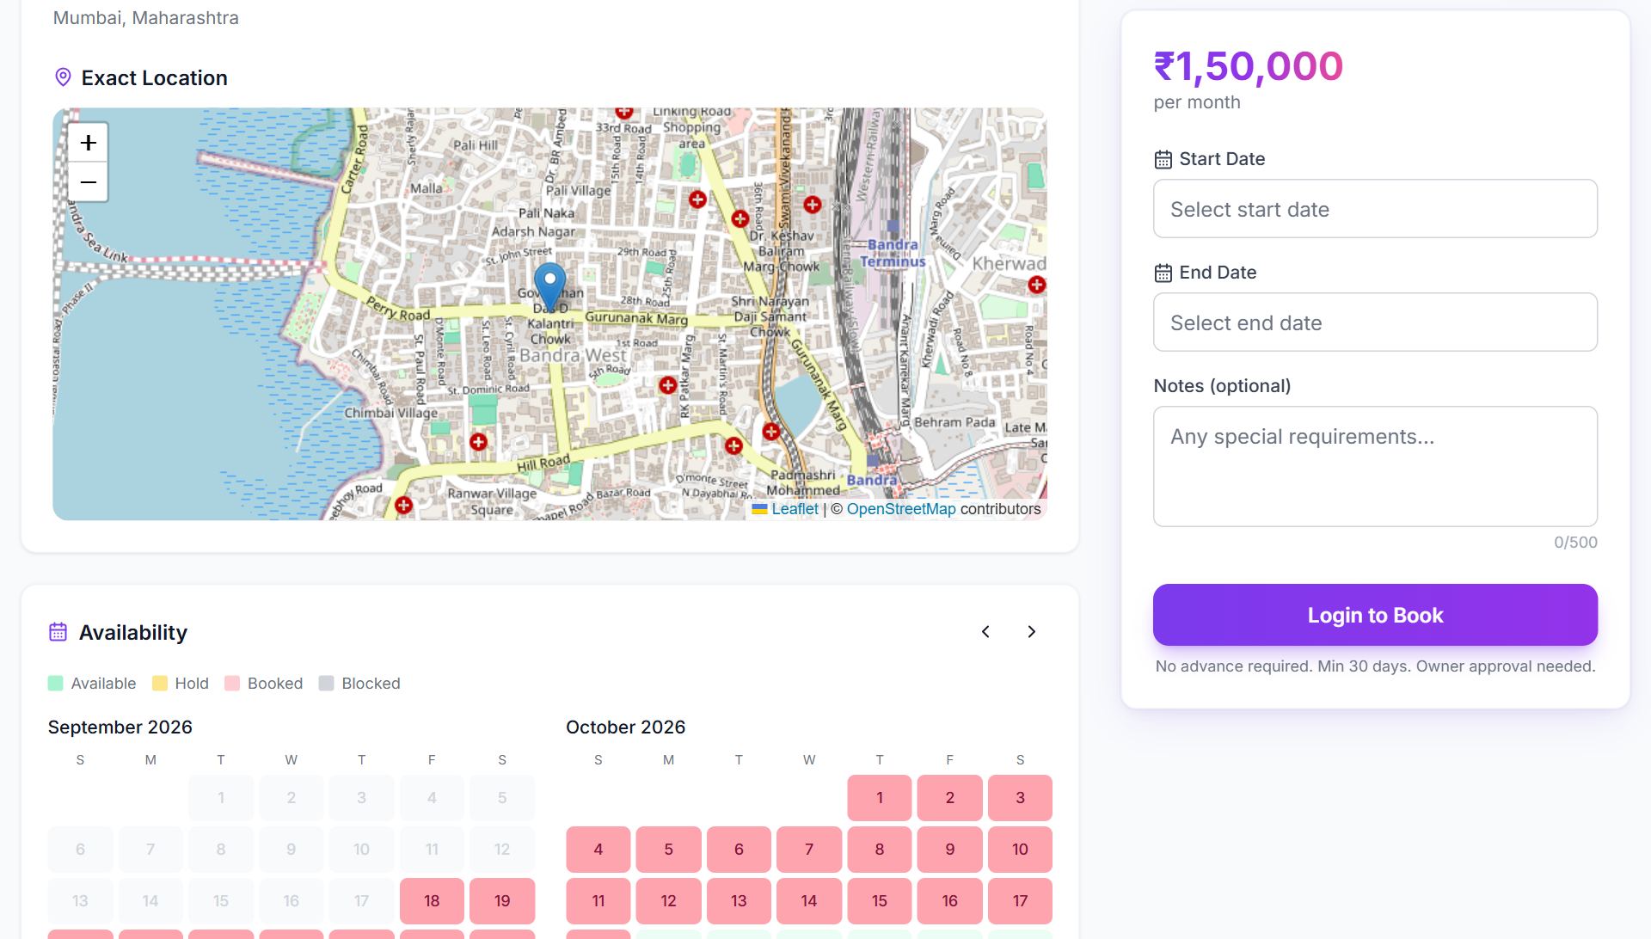Open the Select end date field

(1375, 322)
